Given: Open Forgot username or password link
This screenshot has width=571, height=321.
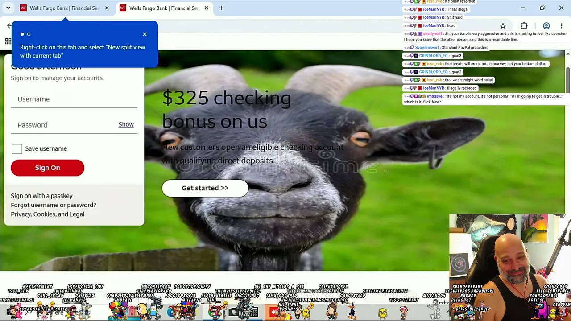Looking at the screenshot, I should [54, 205].
